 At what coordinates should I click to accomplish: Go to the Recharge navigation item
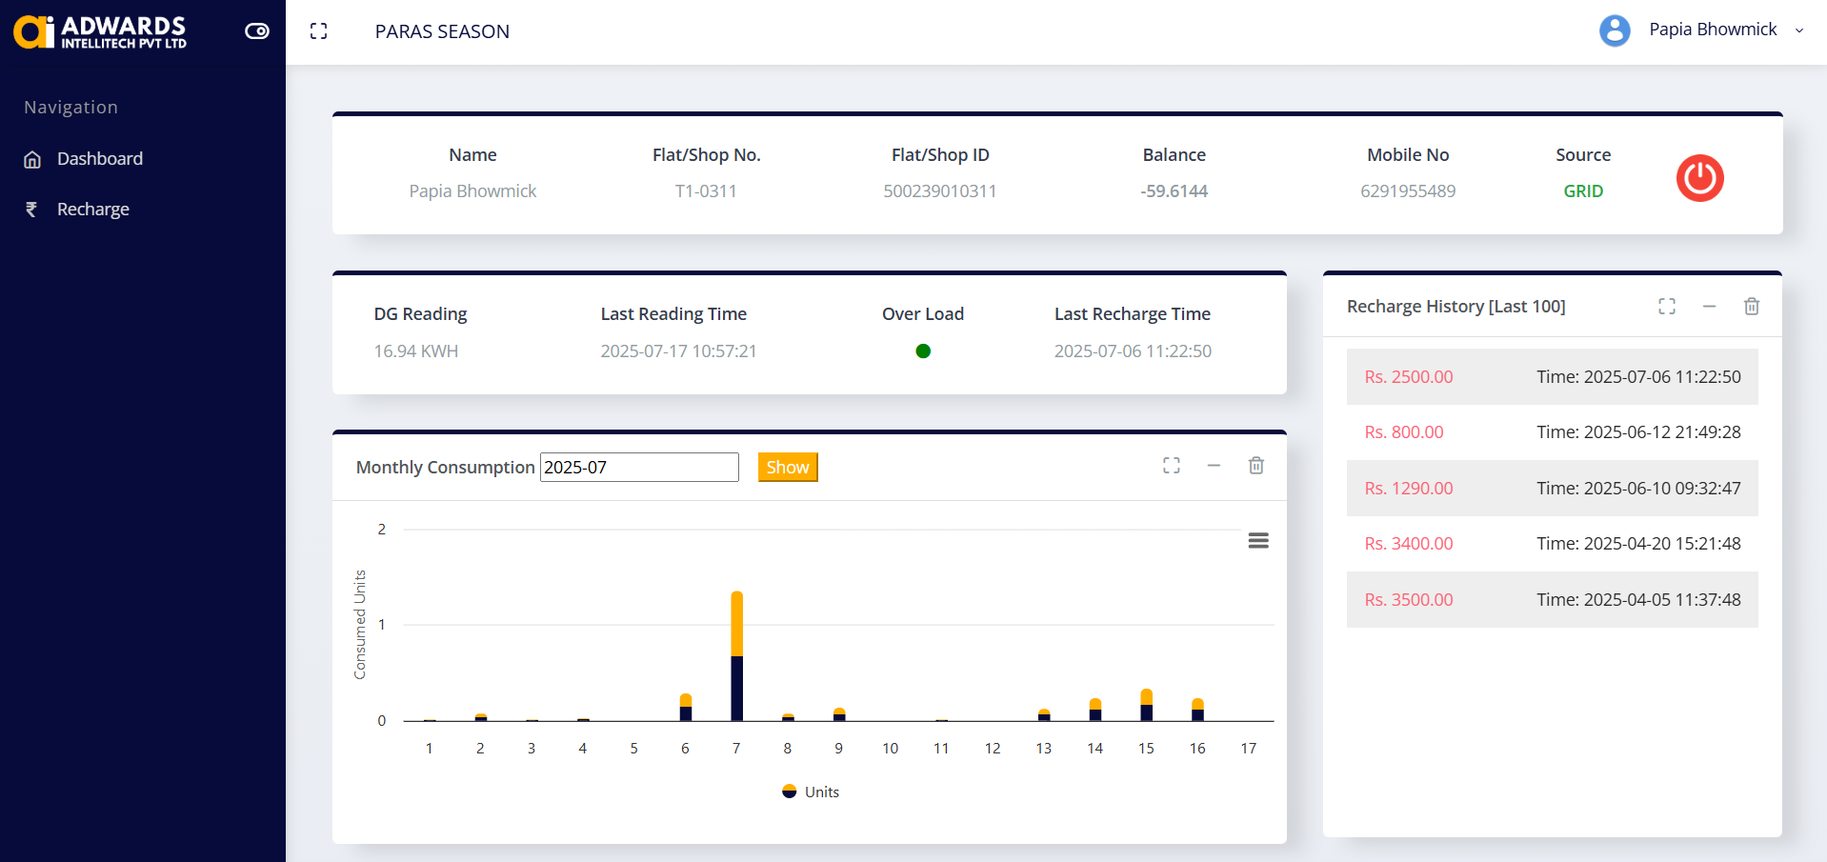(x=92, y=210)
